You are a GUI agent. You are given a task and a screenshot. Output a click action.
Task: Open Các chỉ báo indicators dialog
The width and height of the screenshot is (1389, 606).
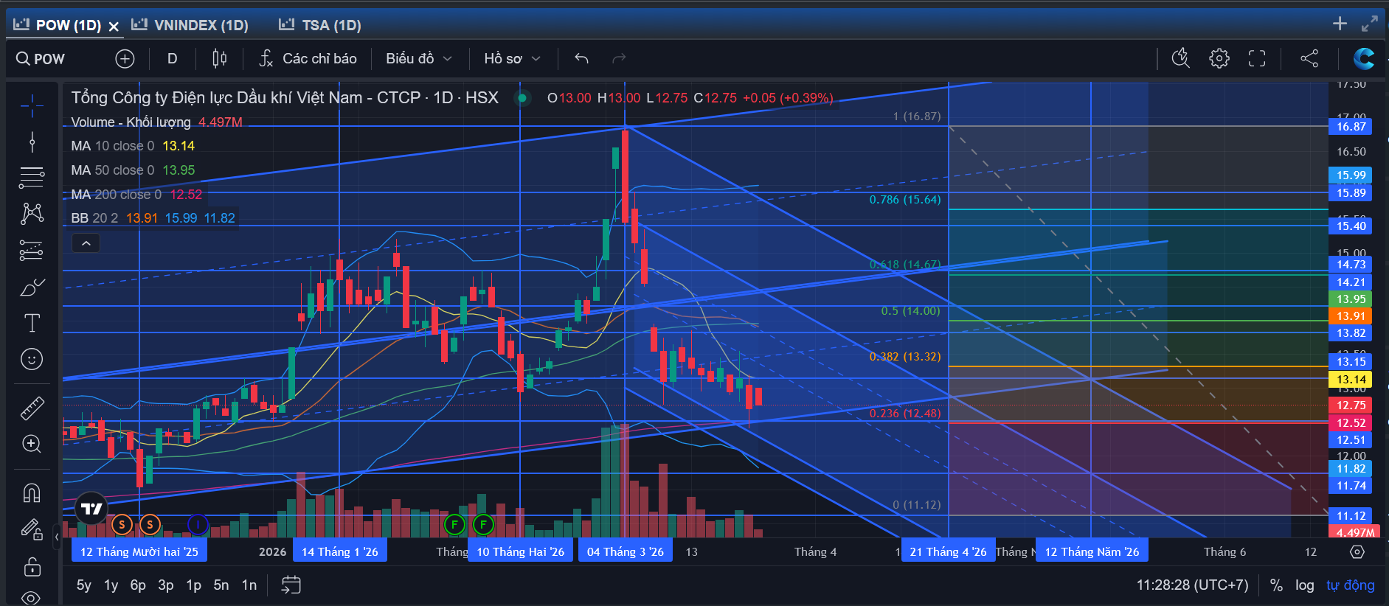click(308, 58)
